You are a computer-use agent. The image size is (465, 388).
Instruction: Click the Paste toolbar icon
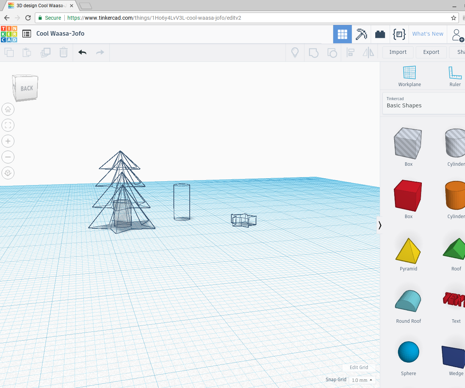[27, 52]
